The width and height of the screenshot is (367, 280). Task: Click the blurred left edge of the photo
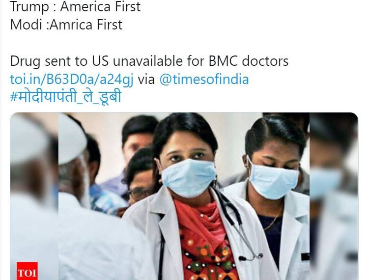tap(34, 196)
